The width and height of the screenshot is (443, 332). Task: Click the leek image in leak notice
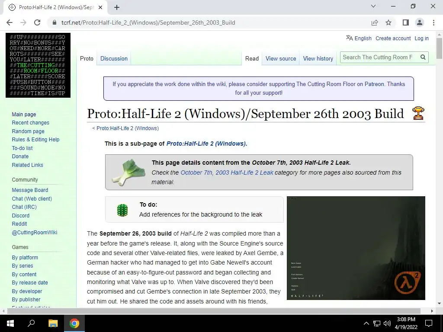click(x=129, y=172)
